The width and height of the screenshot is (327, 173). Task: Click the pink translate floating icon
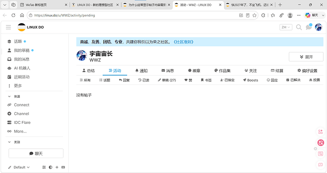pos(320,143)
